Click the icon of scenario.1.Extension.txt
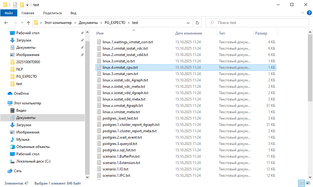313x187 pixels. click(99, 163)
